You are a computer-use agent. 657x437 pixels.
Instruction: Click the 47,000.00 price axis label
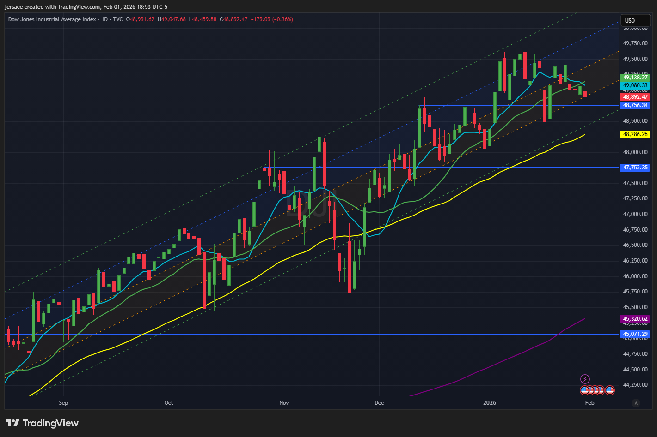635,214
